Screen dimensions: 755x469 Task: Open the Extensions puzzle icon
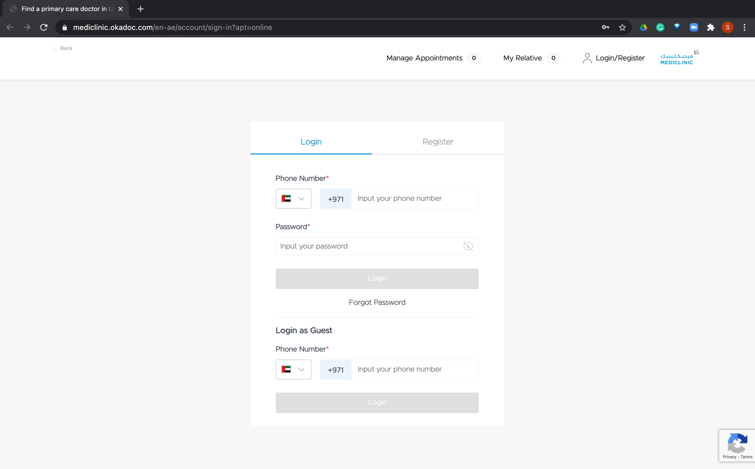(711, 27)
